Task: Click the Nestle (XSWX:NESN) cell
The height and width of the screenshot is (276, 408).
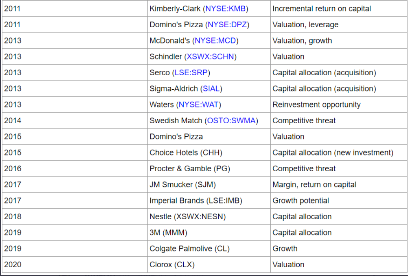Action: (209, 217)
